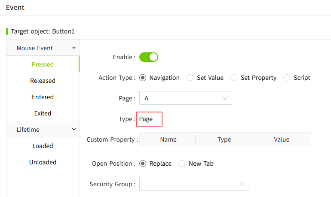Open the Page dropdown showing A
This screenshot has height=197, width=331.
[x=185, y=98]
